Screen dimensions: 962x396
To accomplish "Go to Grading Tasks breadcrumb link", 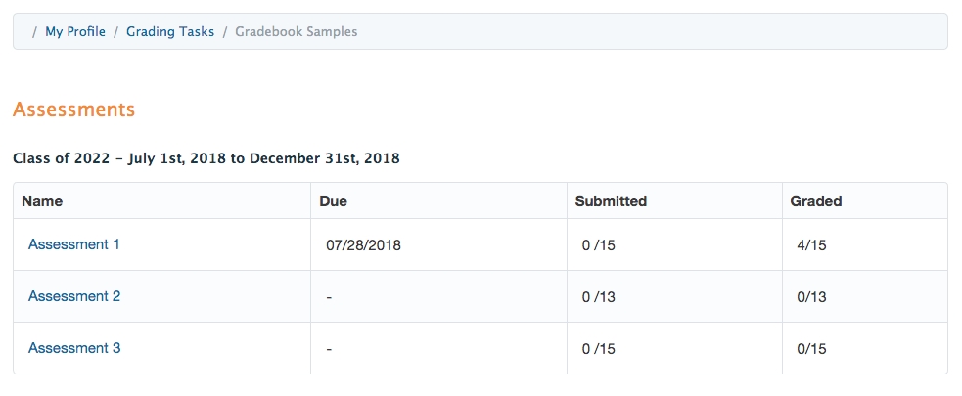I will tap(170, 31).
